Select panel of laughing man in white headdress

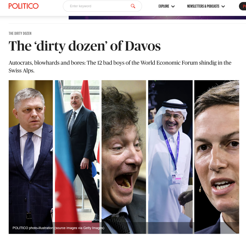pos(170,157)
